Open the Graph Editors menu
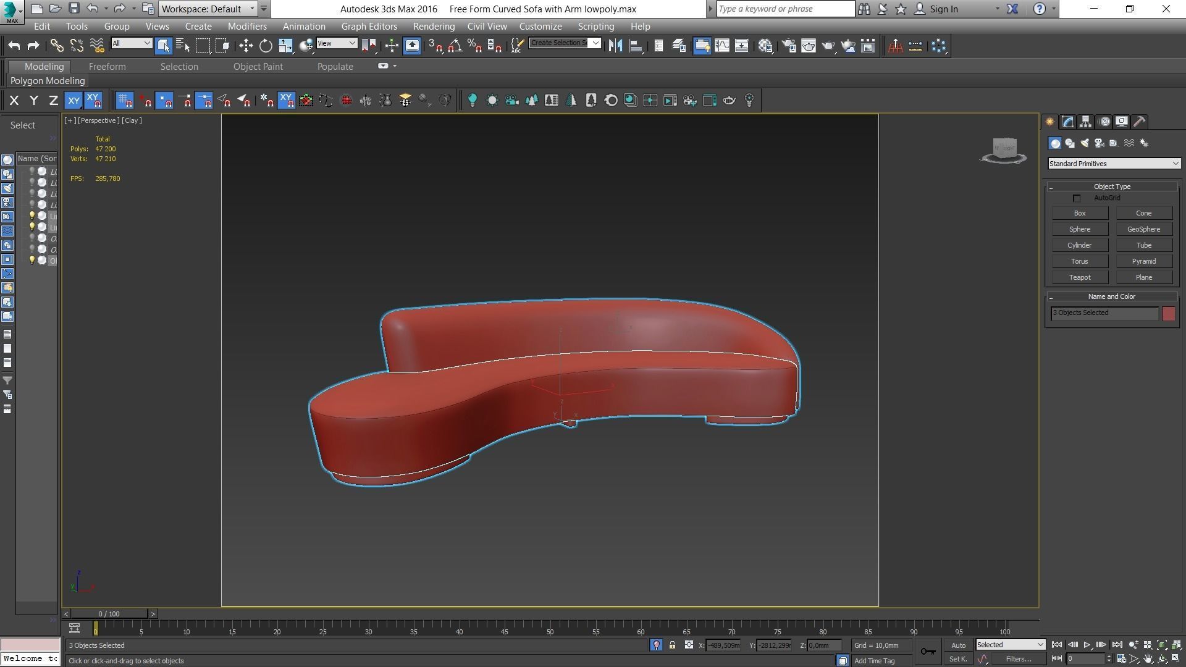The height and width of the screenshot is (667, 1186). click(369, 27)
